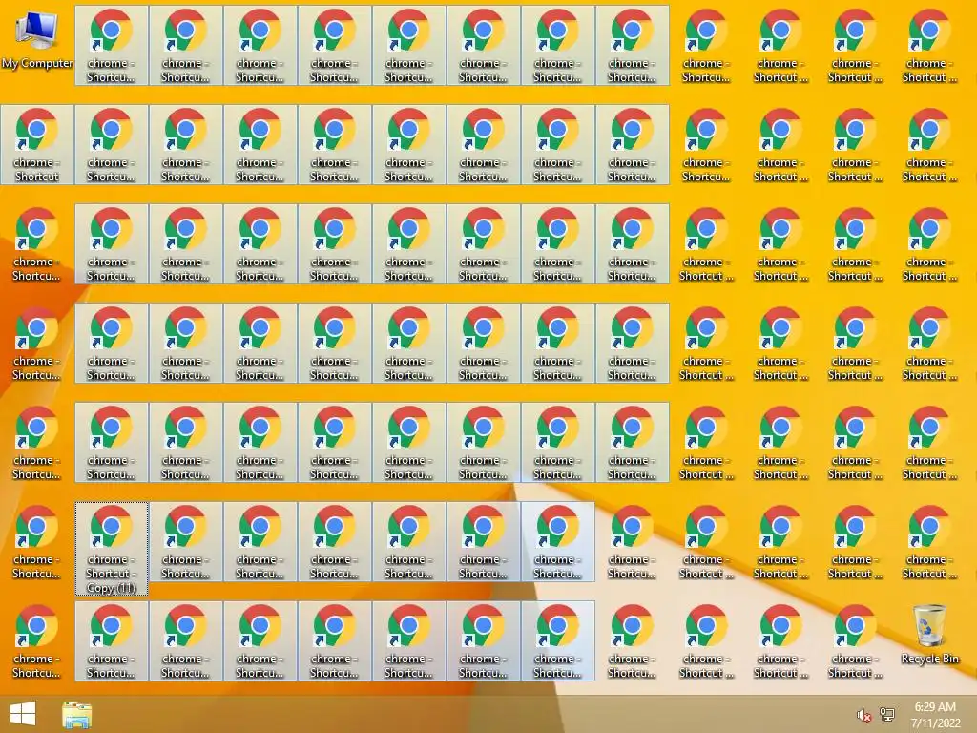Click the muted volume tray icon
The image size is (977, 733).
click(863, 715)
